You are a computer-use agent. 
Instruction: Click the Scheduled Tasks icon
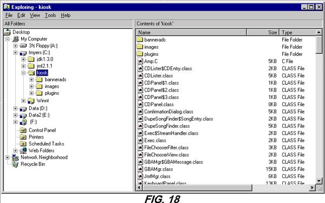(x=23, y=144)
